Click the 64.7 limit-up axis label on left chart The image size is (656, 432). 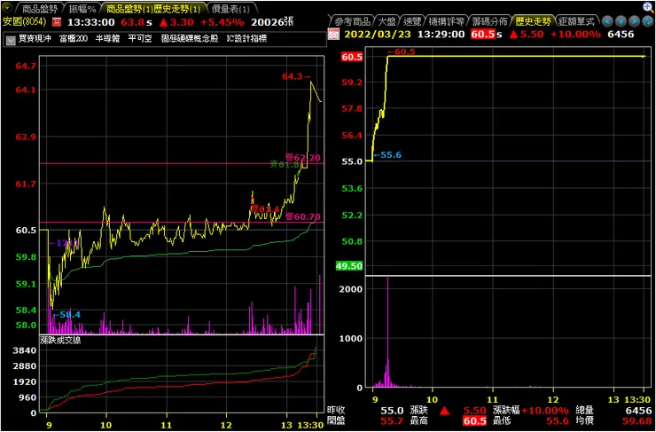[26, 67]
